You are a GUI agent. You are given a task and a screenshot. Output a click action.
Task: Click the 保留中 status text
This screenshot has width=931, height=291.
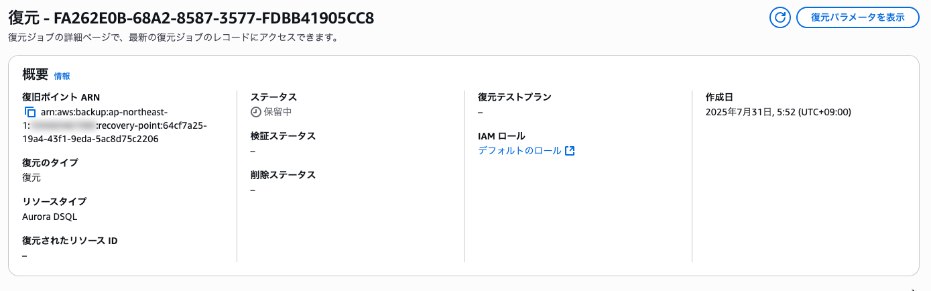pos(277,112)
